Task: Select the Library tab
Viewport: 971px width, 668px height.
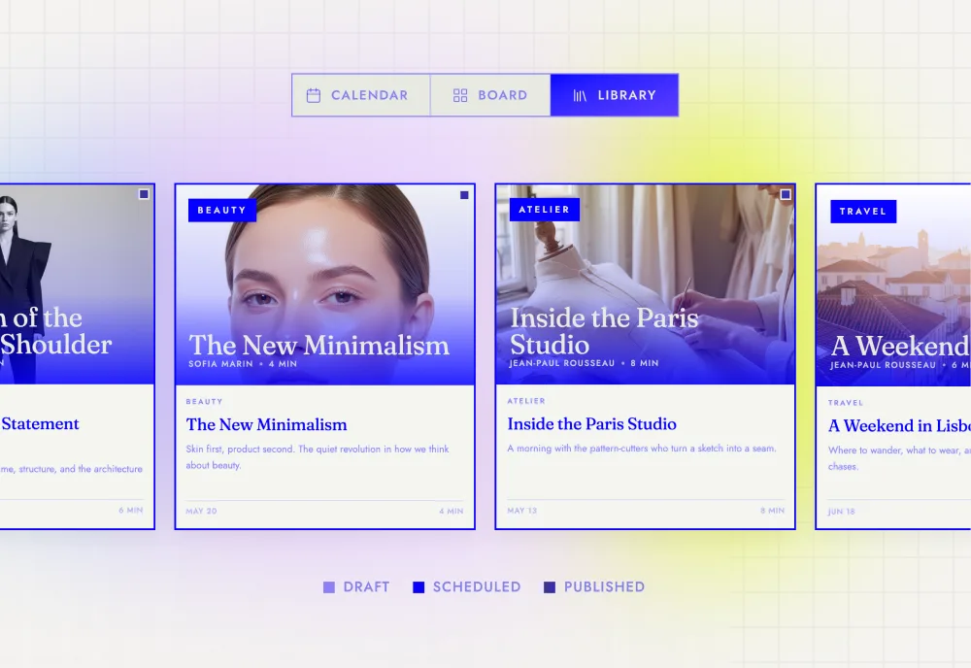Action: (615, 95)
